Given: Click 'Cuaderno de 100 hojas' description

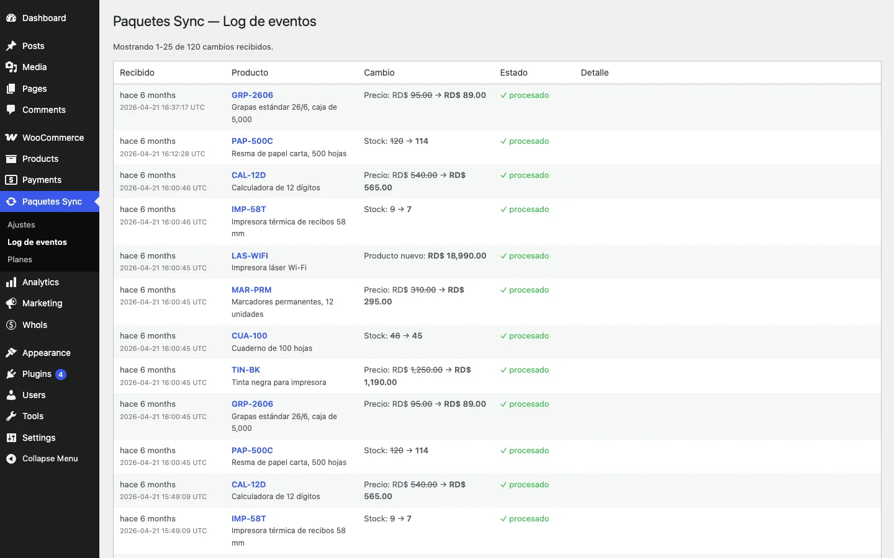Looking at the screenshot, I should 272,348.
